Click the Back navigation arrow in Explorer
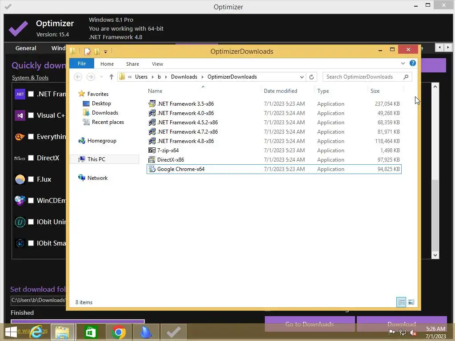Viewport: 455px width, 341px height. (78, 77)
